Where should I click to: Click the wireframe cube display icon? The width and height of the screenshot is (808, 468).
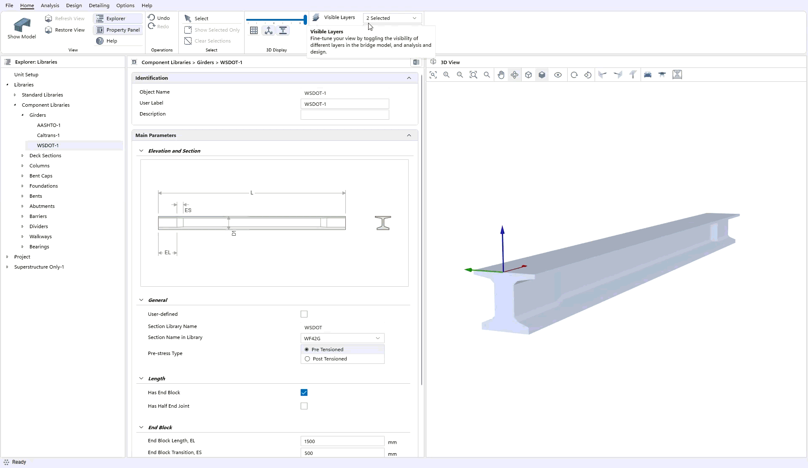[528, 75]
